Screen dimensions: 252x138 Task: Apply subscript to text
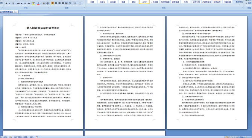22,3
